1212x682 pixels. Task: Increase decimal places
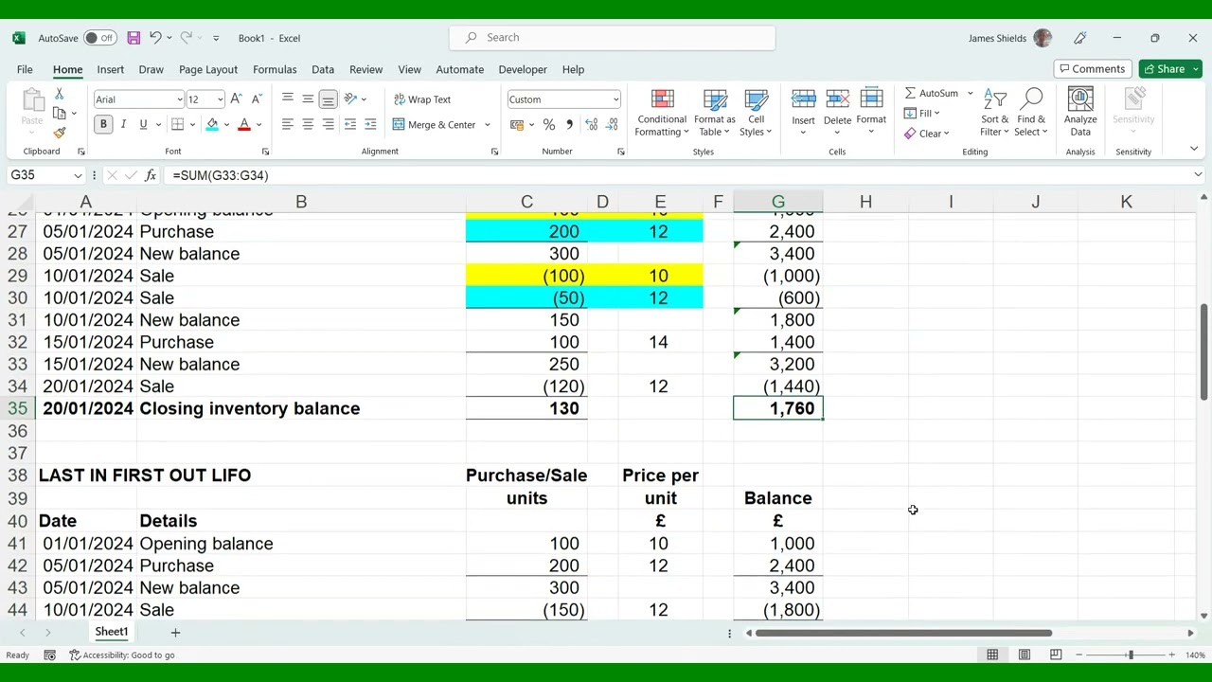(592, 124)
